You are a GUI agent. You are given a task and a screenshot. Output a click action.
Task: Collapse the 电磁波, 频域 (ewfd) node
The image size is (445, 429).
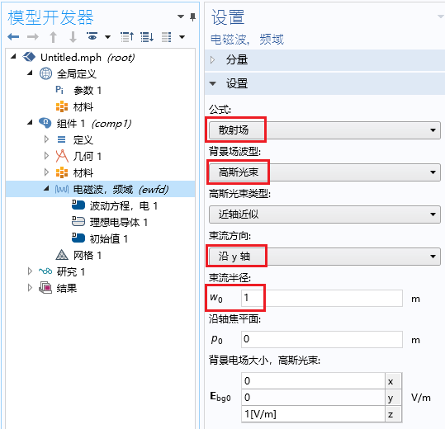[46, 188]
